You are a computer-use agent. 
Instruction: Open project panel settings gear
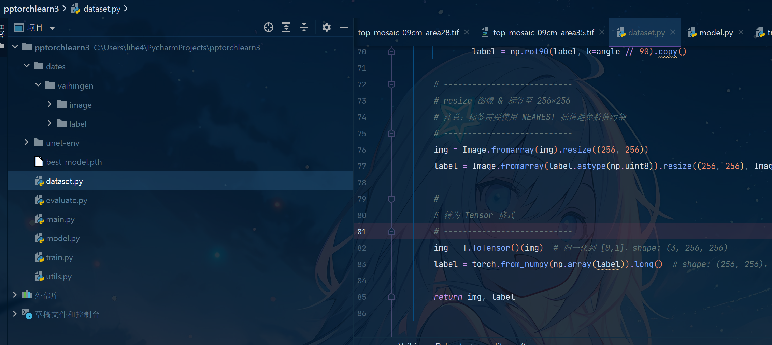(x=326, y=27)
